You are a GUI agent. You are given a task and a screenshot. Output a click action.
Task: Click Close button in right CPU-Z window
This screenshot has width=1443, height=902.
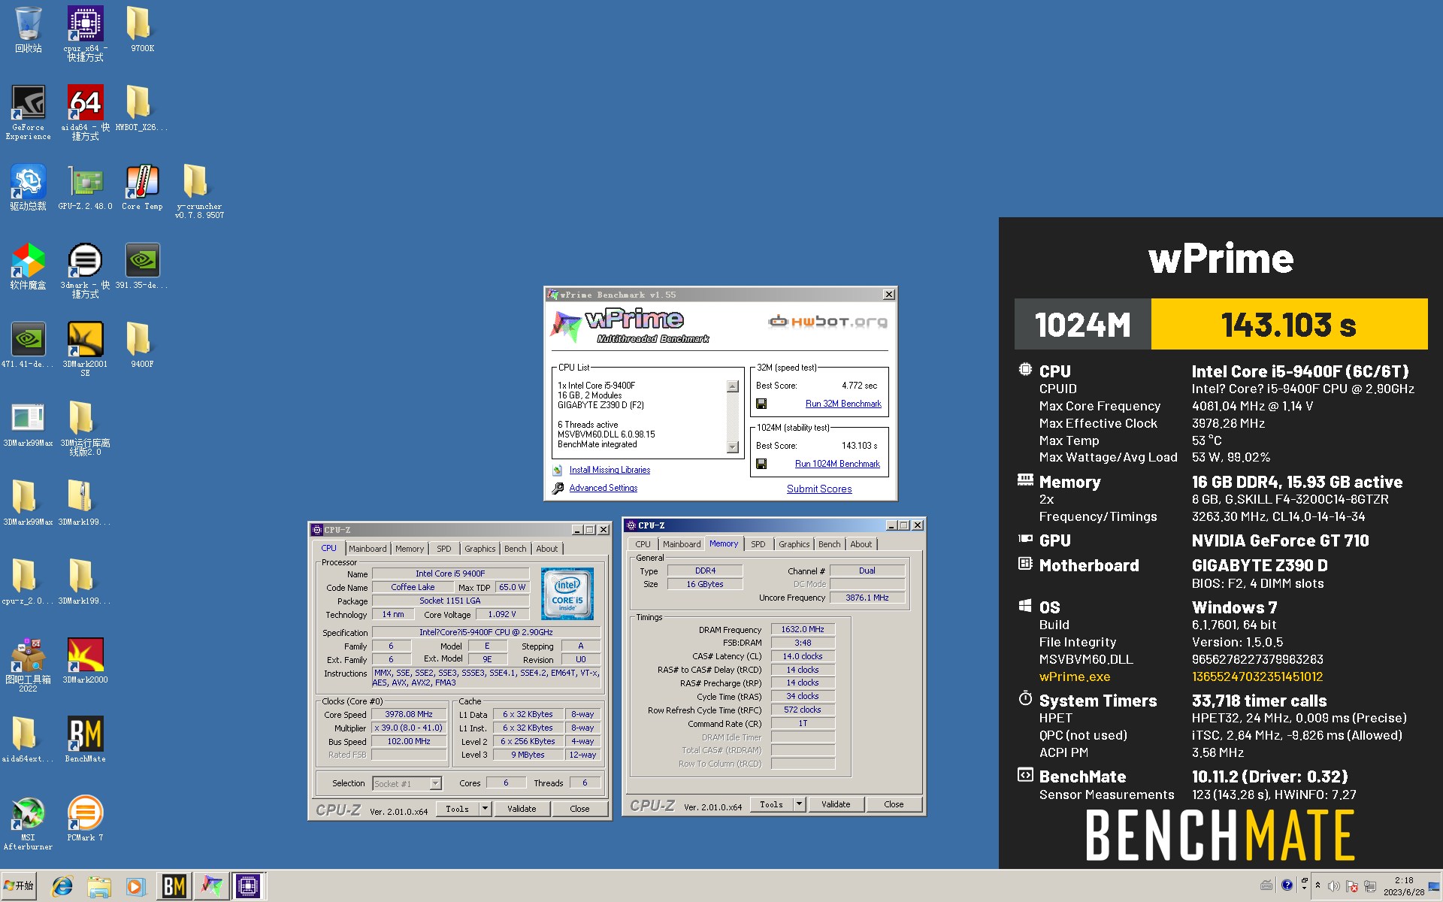point(894,804)
